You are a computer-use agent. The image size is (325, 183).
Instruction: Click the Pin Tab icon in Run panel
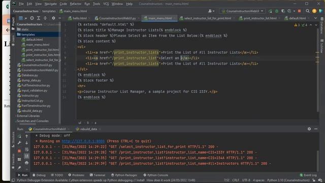(19, 167)
